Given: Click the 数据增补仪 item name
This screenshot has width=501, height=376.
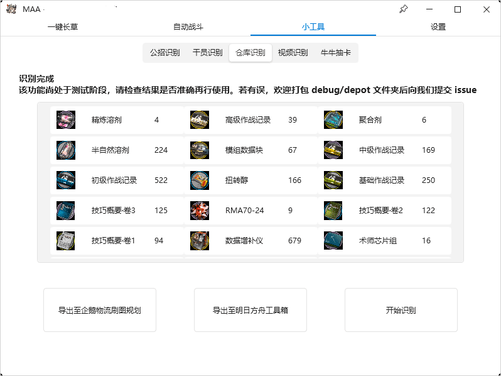Looking at the screenshot, I should click(244, 241).
